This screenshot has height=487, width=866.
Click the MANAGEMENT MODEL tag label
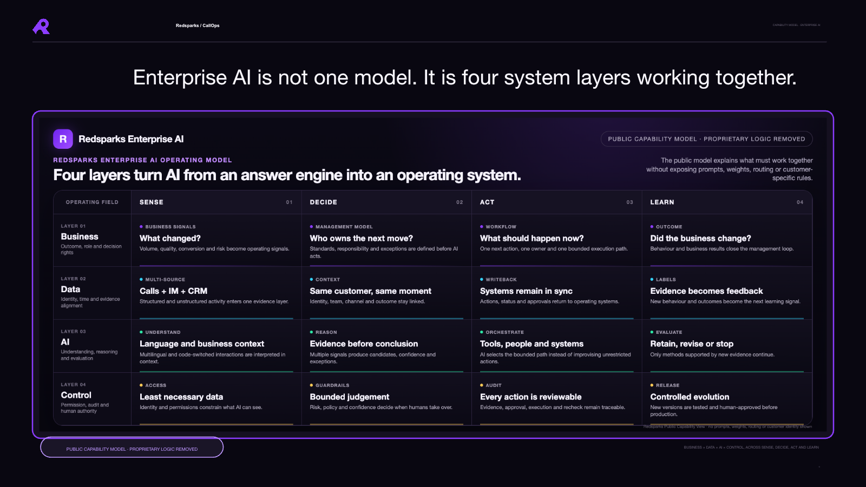coord(344,227)
